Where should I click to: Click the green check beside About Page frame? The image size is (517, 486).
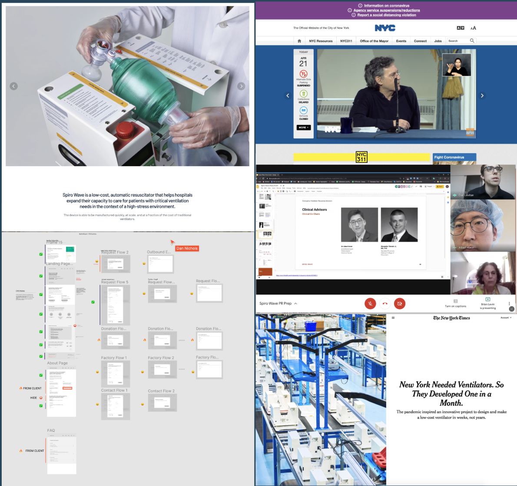click(41, 375)
